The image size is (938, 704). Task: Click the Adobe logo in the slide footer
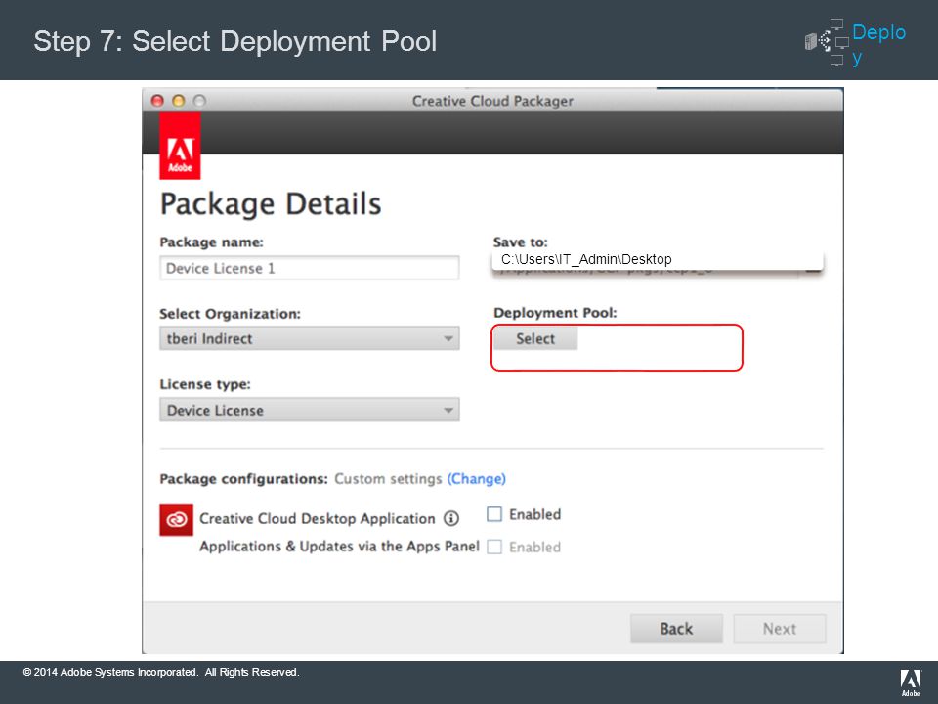pos(911,683)
